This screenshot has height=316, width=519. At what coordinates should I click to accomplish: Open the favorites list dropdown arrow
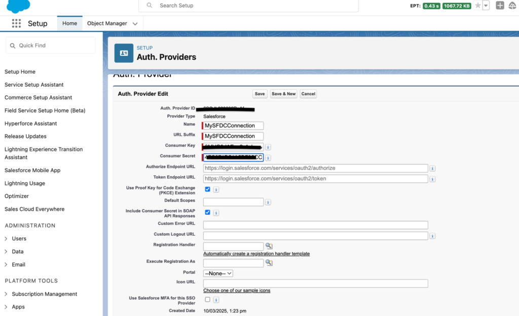point(486,6)
